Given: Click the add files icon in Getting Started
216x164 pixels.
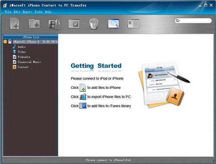Looking at the screenshot, I should pos(83,88).
